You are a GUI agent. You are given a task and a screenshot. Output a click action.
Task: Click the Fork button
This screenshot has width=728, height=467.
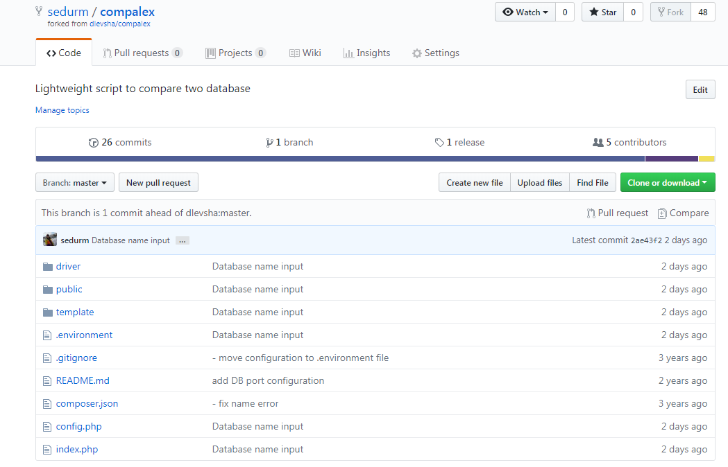[x=671, y=12]
